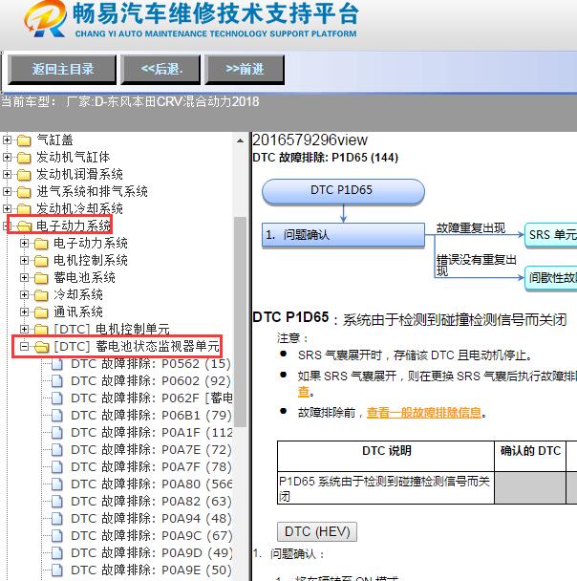Click the 查 link under SRS note
The height and width of the screenshot is (581, 577).
click(x=304, y=392)
